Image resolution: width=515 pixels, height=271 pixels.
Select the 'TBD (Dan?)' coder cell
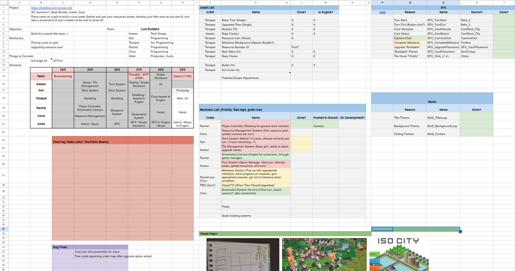210,185
